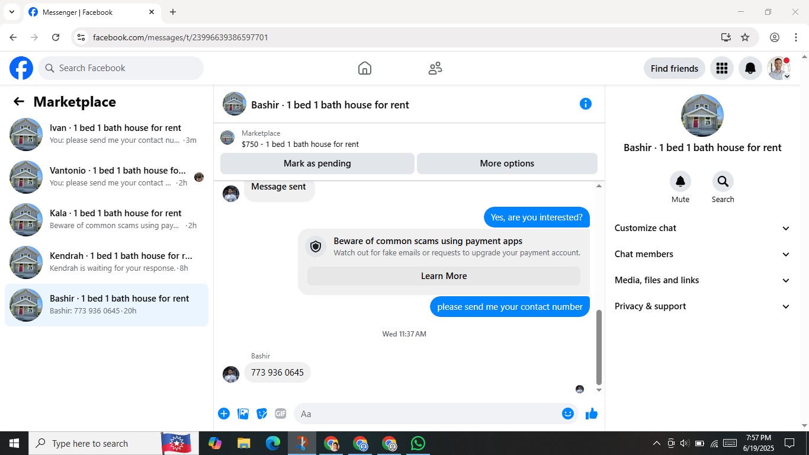
Task: Click the $750 Marketplace listing banner
Action: coord(409,139)
